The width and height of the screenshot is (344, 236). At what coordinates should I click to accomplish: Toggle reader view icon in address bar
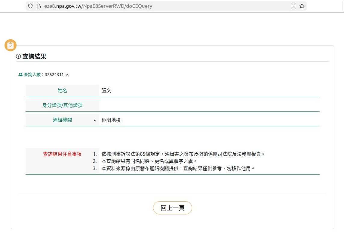tap(293, 6)
